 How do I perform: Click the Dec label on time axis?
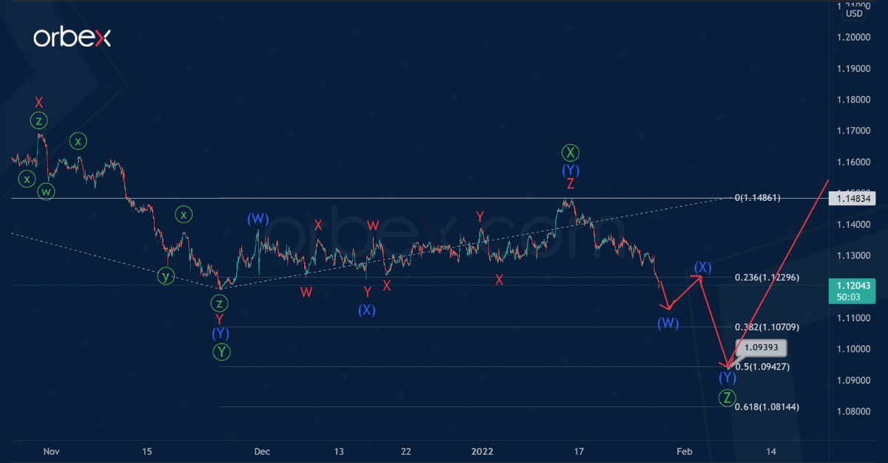tap(261, 450)
